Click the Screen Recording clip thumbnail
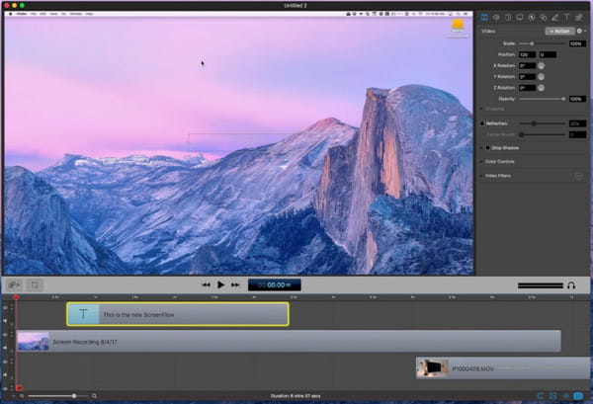This screenshot has width=593, height=404. (x=34, y=341)
